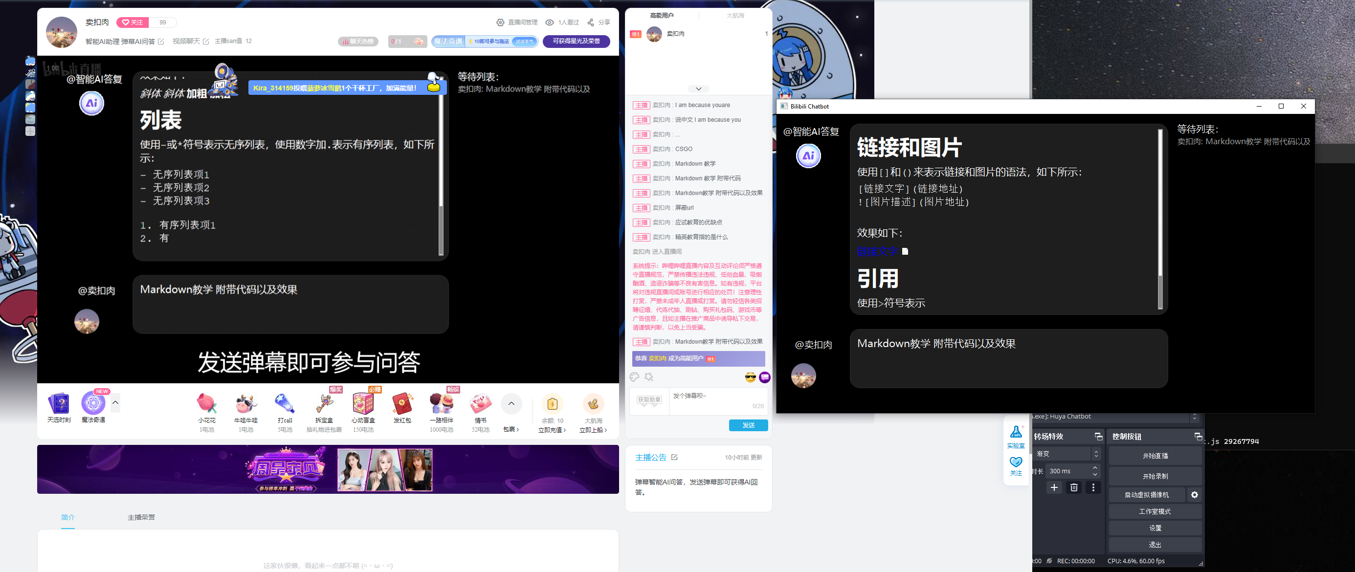
Task: Toggle 工作室模式 studio mode
Action: tap(1155, 511)
